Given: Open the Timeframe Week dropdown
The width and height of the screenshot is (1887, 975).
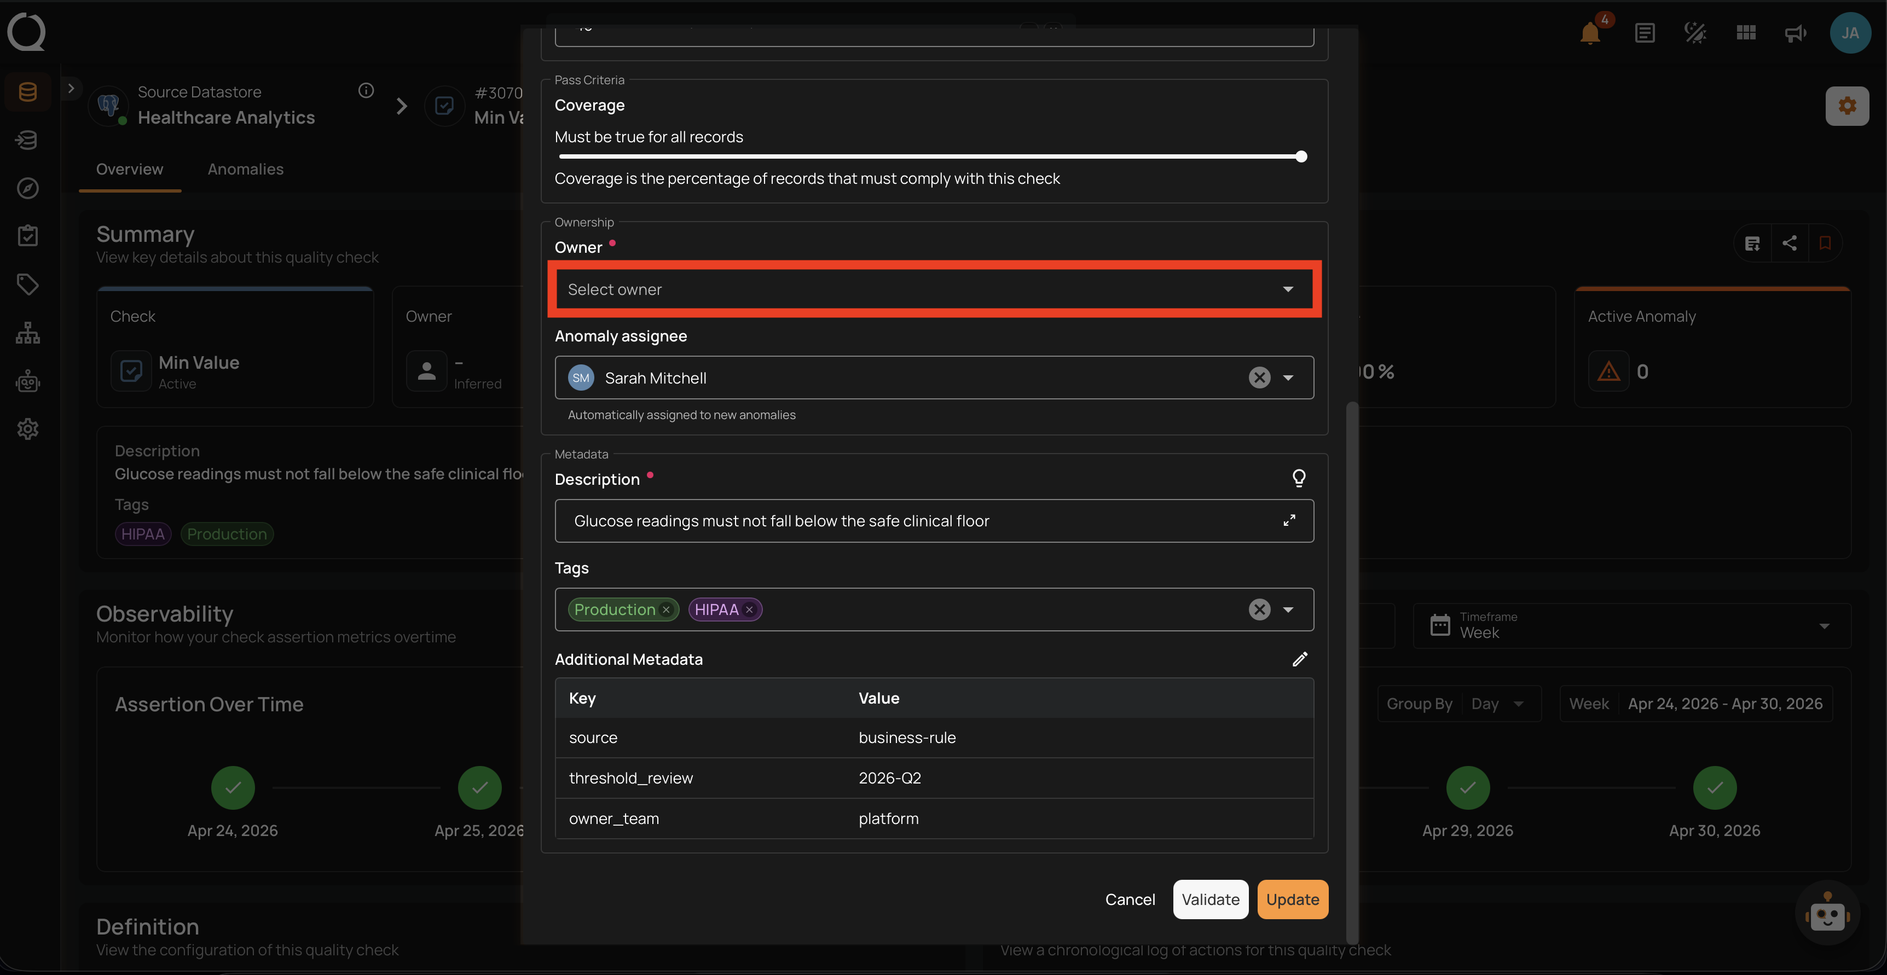Looking at the screenshot, I should 1631,625.
